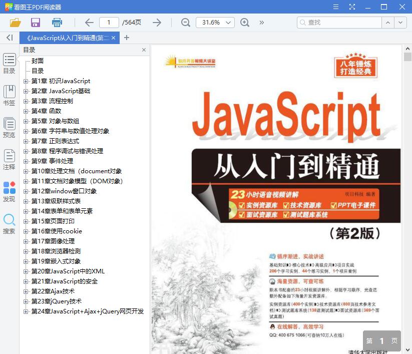This screenshot has width=412, height=354.
Task: Find next match down arrow
Action: coord(400,23)
